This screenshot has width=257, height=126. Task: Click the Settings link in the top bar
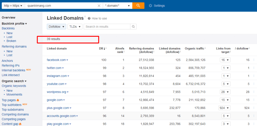click(159, 6)
